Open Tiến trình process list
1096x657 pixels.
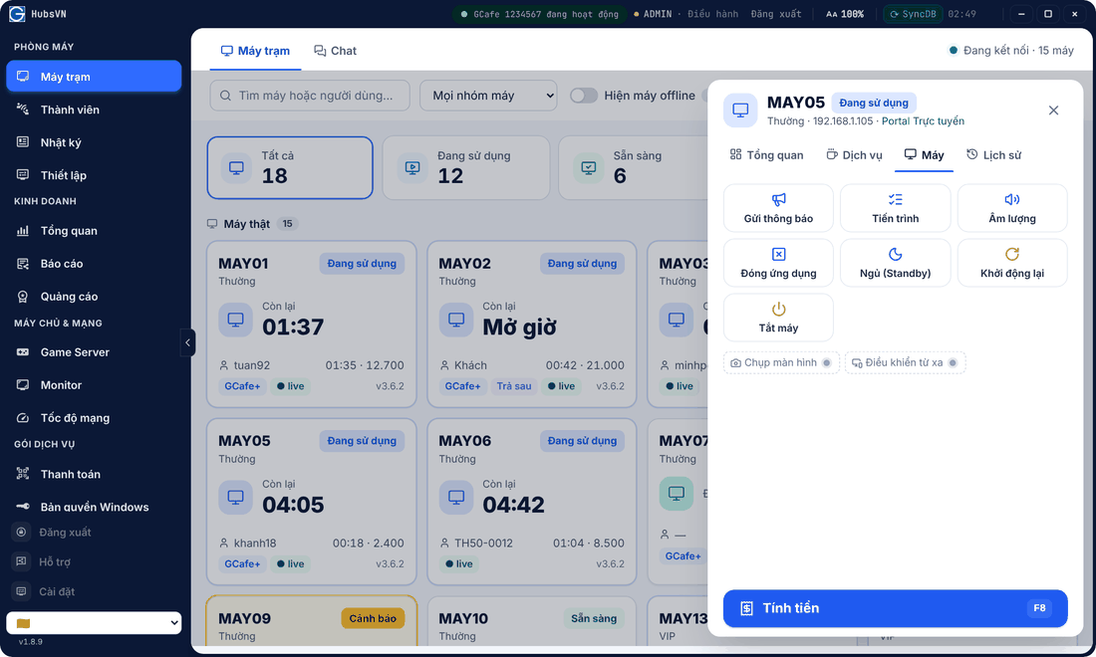[x=896, y=208]
